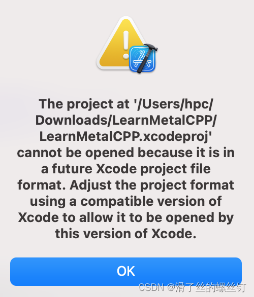Click the '@滑了丝的螺丝钉' watermark username
The height and width of the screenshot is (297, 254).
(x=207, y=287)
